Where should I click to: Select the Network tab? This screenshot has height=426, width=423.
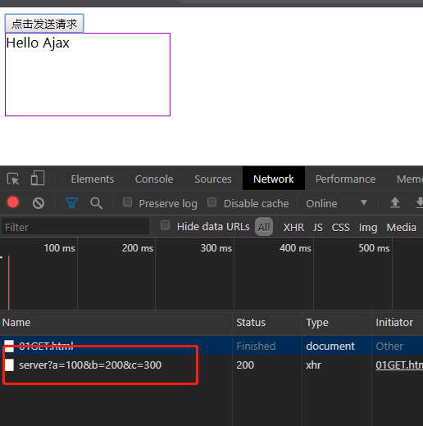tap(274, 179)
